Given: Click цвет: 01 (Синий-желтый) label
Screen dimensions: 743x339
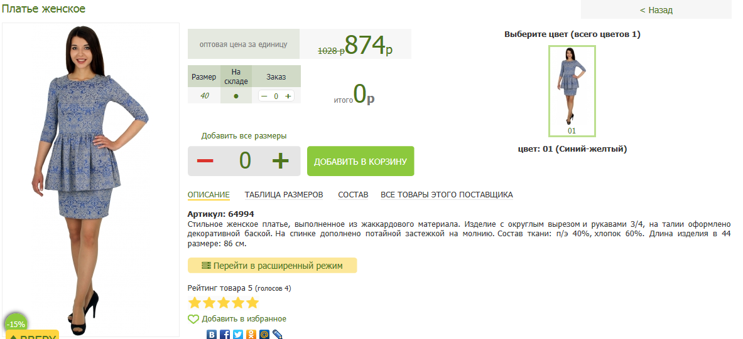Looking at the screenshot, I should [x=572, y=149].
